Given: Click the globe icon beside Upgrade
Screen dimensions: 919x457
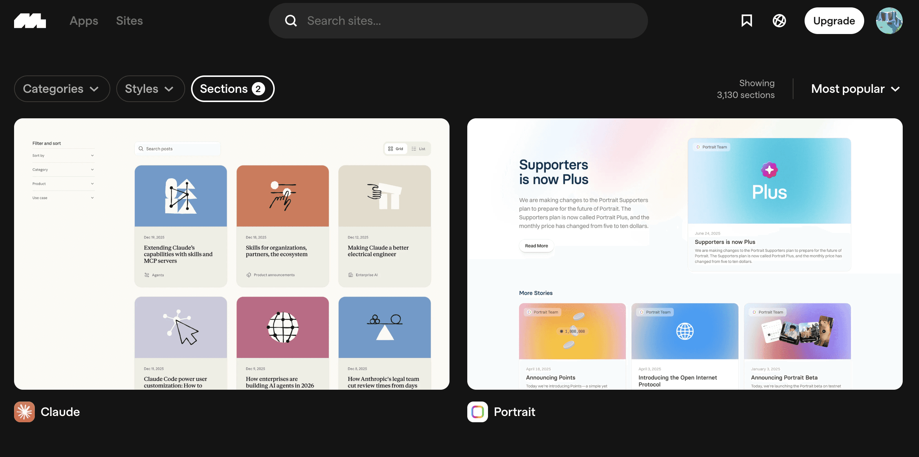Looking at the screenshot, I should pyautogui.click(x=779, y=21).
